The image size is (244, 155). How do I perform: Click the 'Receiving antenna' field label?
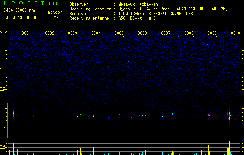point(89,18)
